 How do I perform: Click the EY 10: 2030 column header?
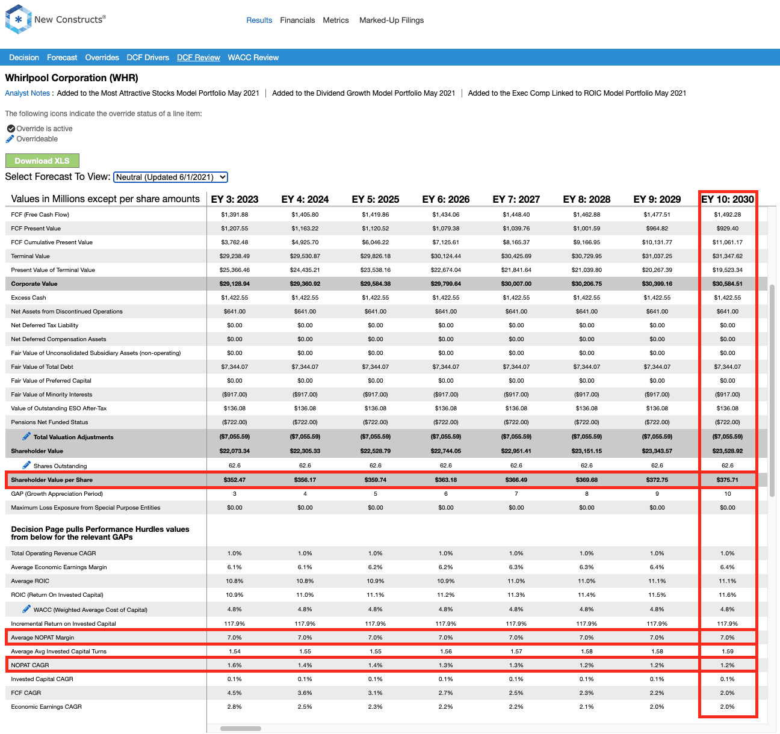point(728,199)
